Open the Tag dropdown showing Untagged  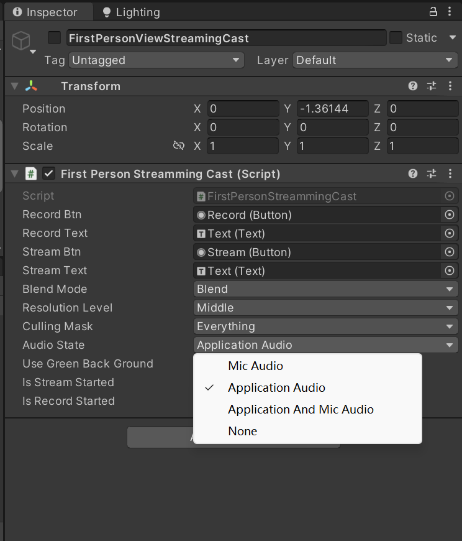[x=156, y=60]
